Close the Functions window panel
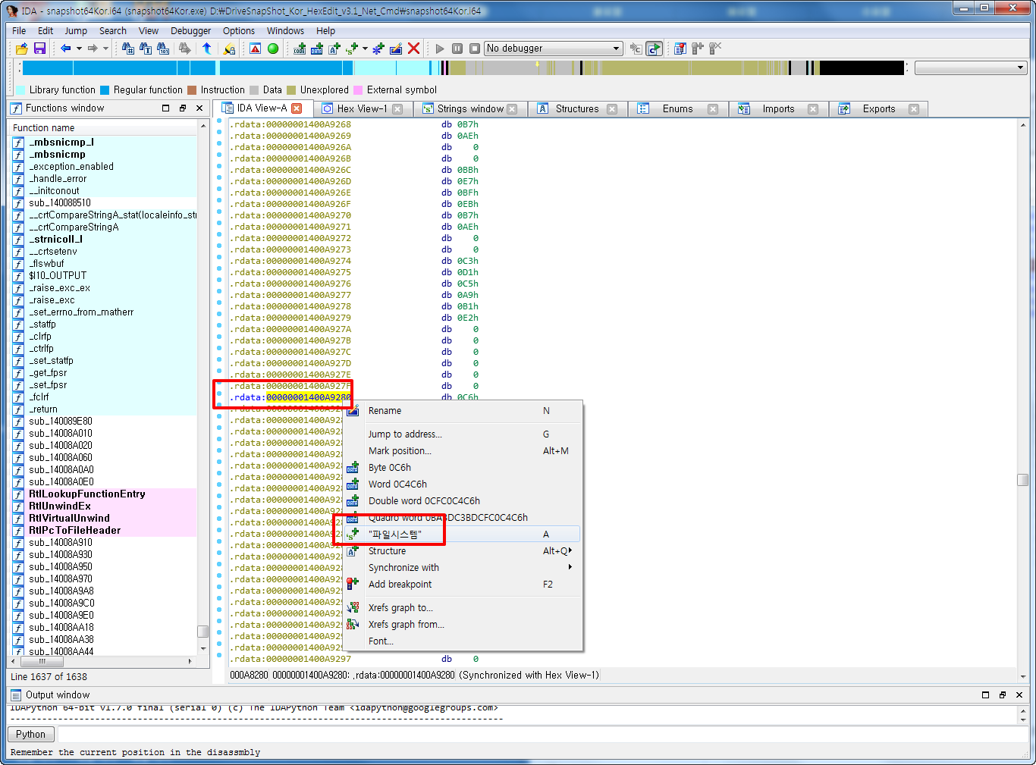Screen dimensions: 1036x765 pos(199,108)
